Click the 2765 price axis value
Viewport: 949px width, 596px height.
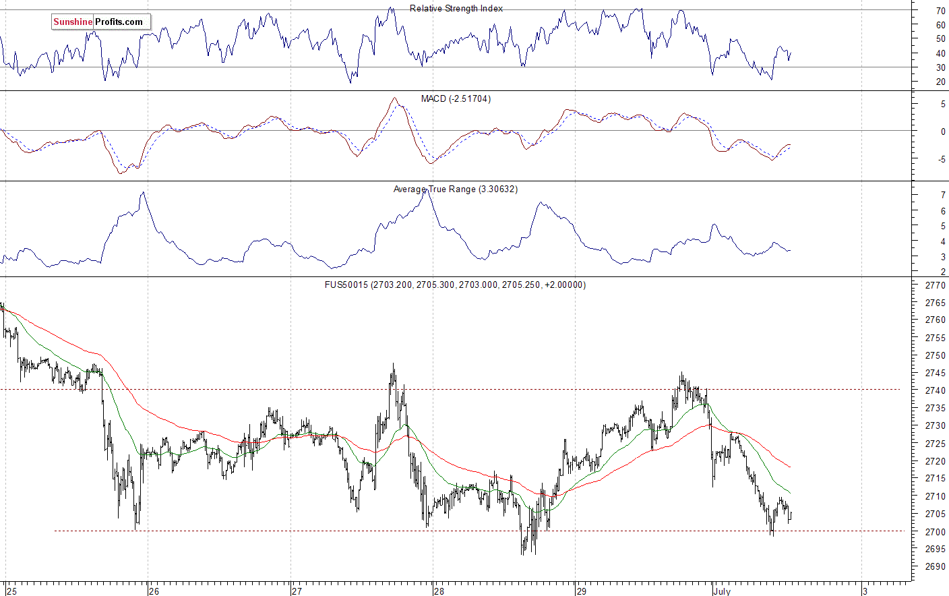click(935, 303)
